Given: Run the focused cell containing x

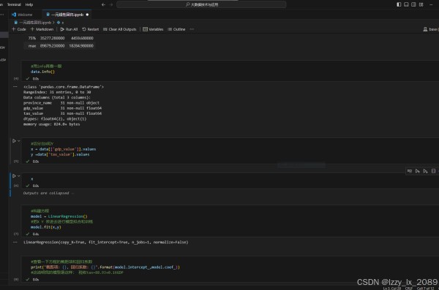Looking at the screenshot, I should point(14,176).
